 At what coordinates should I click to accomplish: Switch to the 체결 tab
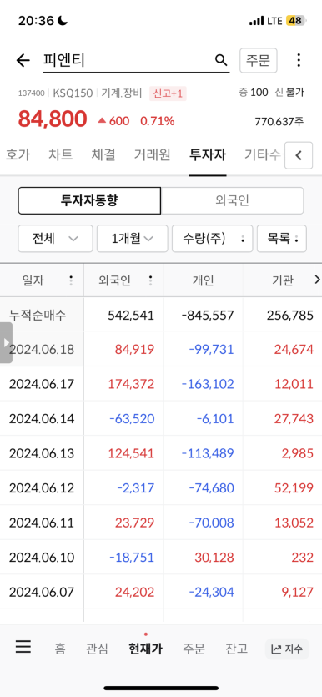pyautogui.click(x=103, y=154)
